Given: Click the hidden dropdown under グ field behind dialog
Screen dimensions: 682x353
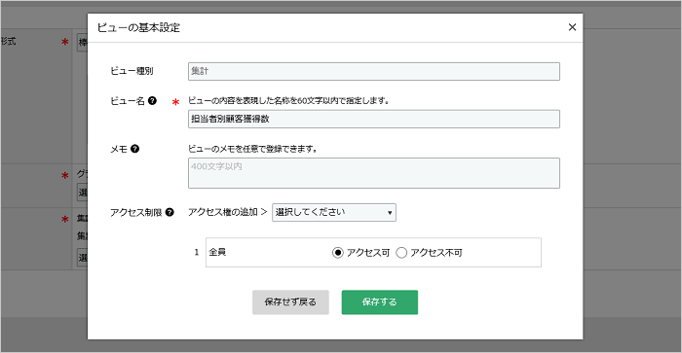Looking at the screenshot, I should tap(82, 193).
